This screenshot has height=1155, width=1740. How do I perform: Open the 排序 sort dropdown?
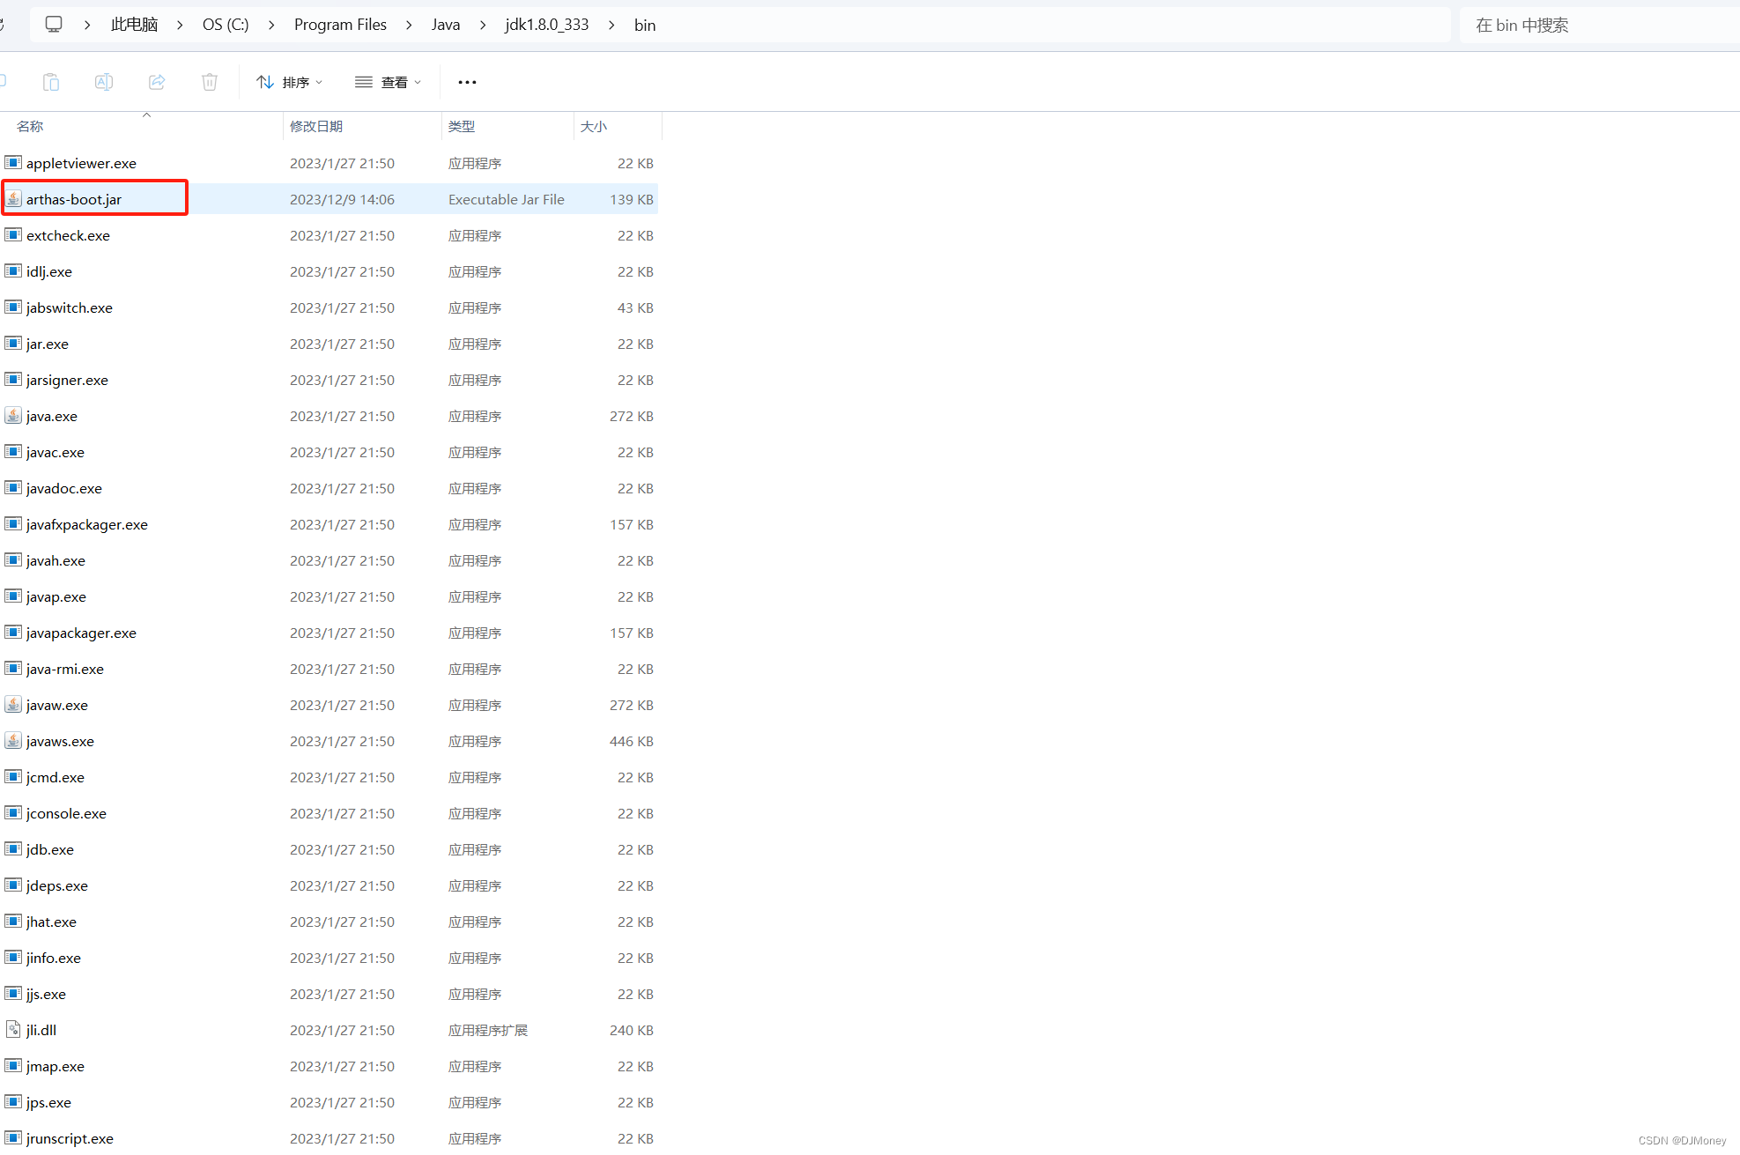pos(290,82)
